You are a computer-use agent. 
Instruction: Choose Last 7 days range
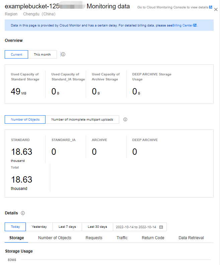click(x=67, y=227)
